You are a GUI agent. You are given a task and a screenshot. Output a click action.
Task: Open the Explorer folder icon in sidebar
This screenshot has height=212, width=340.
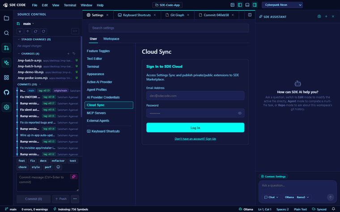tap(7, 18)
